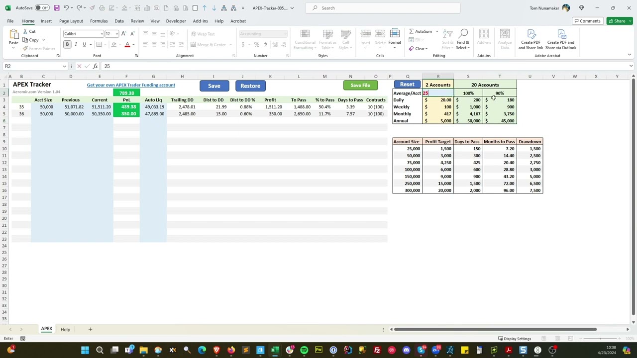Screen dimensions: 637x358
Task: Click the Excel icon in the taskbar
Action: tap(274, 350)
